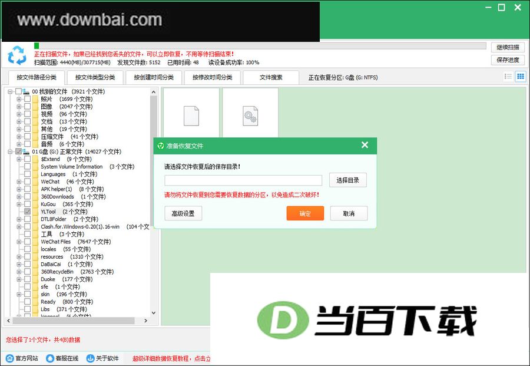
Task: Click the blue recycle arrows recovery icon
Action: (17, 55)
